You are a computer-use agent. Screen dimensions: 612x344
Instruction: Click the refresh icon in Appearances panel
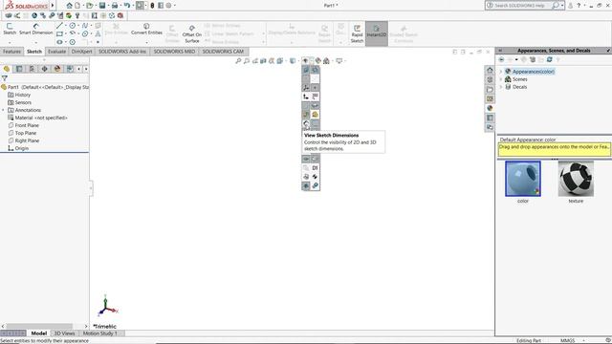point(550,59)
